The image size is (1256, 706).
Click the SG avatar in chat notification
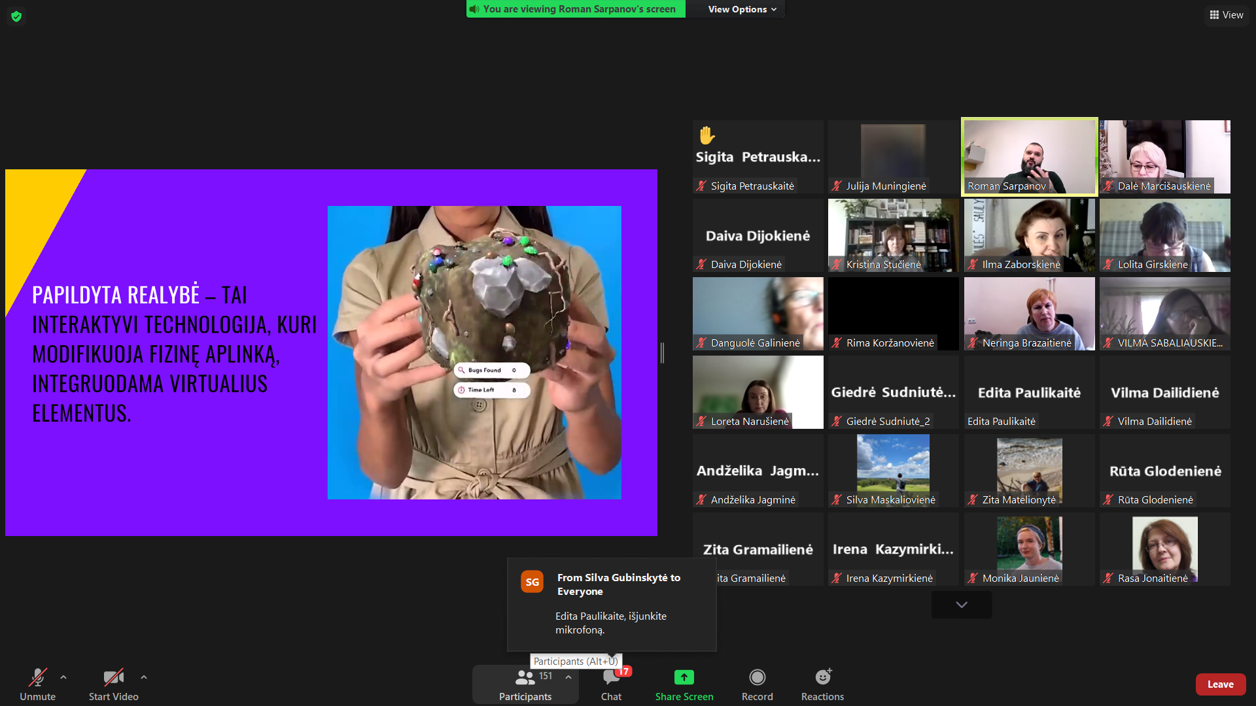point(532,582)
